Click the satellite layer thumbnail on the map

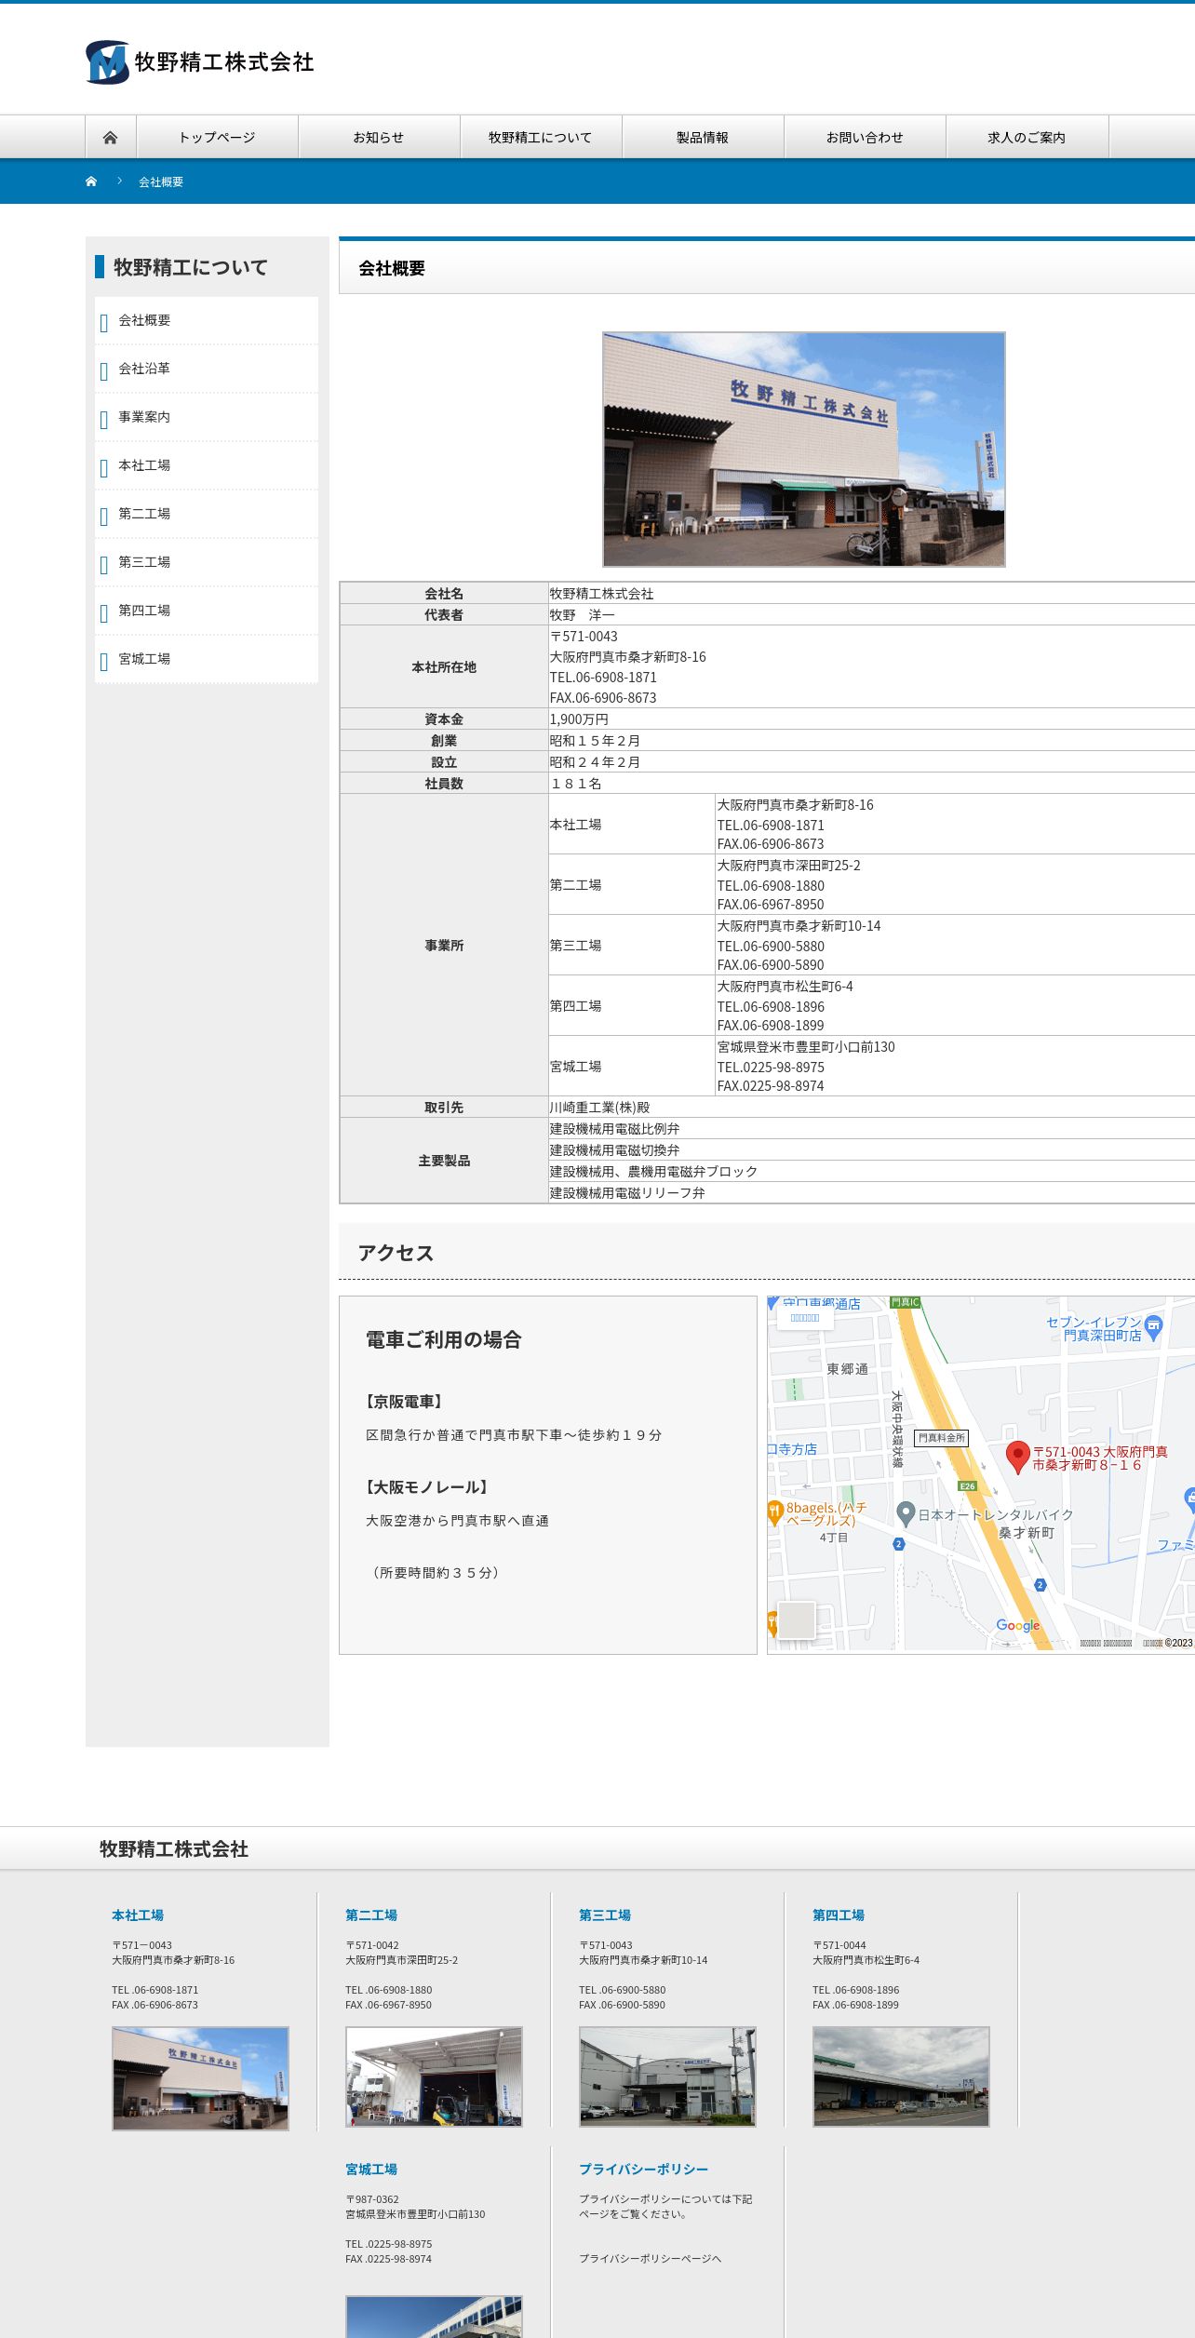tap(796, 1620)
